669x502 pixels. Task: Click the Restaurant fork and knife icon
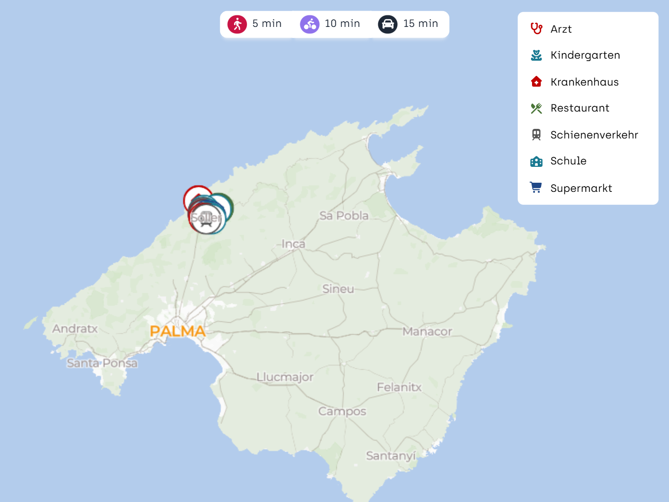[x=536, y=108]
